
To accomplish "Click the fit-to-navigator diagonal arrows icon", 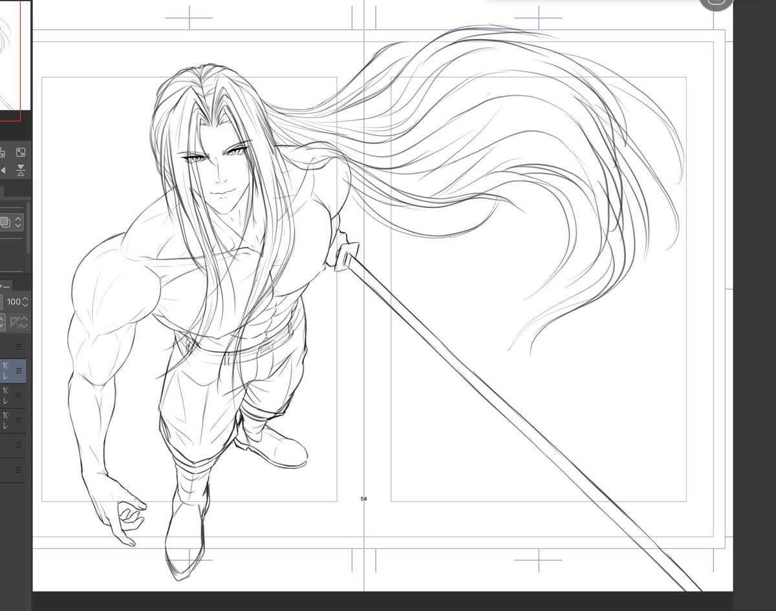I will tap(21, 152).
